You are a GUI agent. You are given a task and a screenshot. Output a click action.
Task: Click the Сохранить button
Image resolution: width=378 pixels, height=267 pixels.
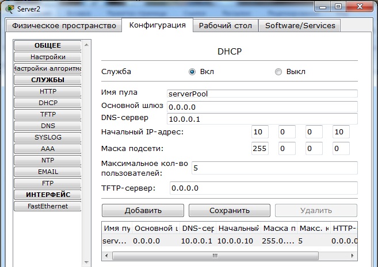[x=229, y=211]
